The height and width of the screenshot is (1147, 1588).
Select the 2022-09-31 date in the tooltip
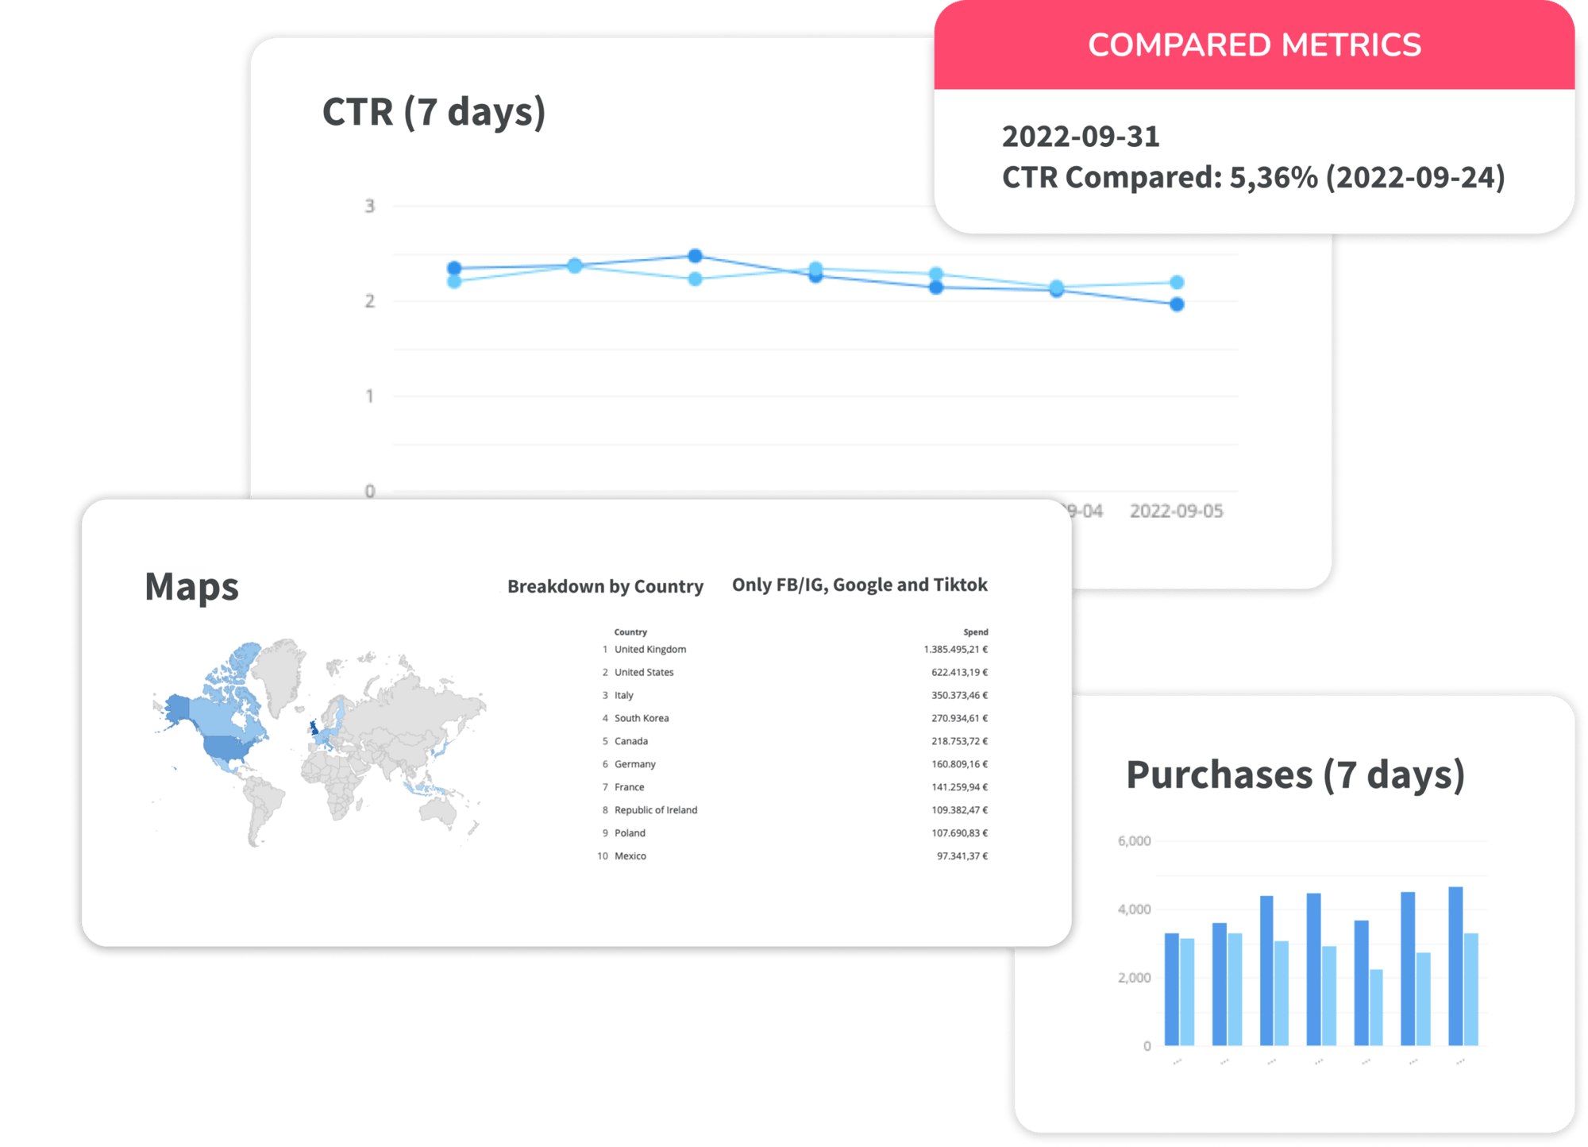point(1081,137)
